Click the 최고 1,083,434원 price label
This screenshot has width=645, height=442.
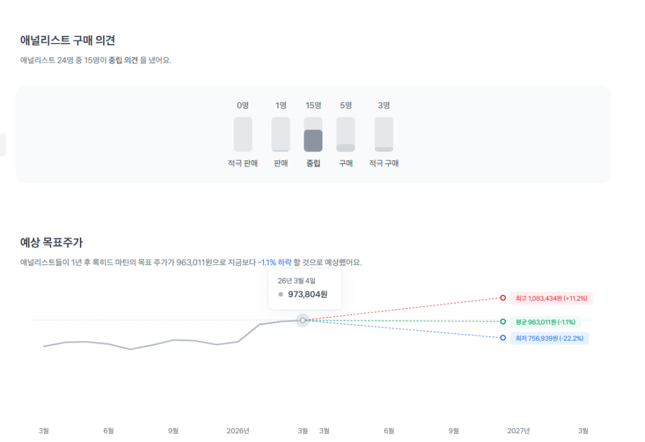pyautogui.click(x=552, y=298)
